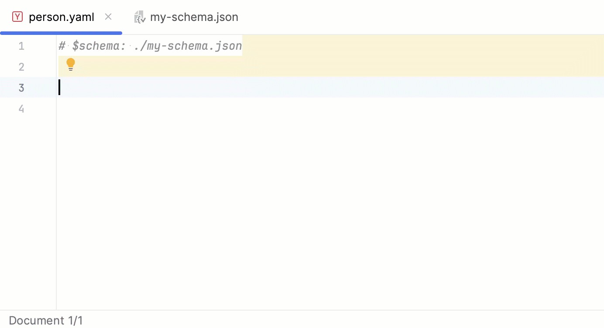Click line number 3 in the gutter

pyautogui.click(x=21, y=88)
